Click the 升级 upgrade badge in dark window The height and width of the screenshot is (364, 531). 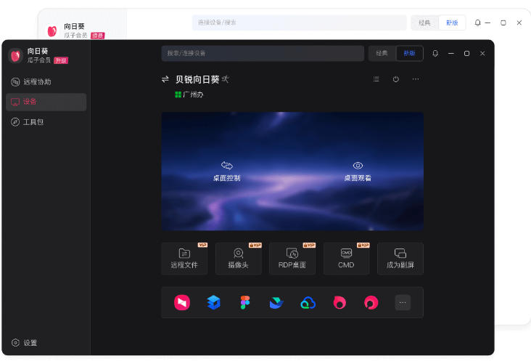(x=61, y=61)
